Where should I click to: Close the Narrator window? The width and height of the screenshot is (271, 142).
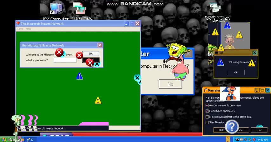pyautogui.click(x=268, y=90)
